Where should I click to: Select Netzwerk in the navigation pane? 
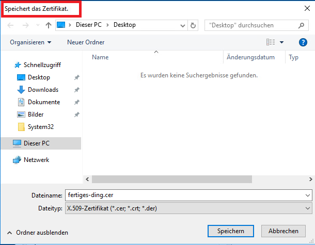pyautogui.click(x=36, y=160)
